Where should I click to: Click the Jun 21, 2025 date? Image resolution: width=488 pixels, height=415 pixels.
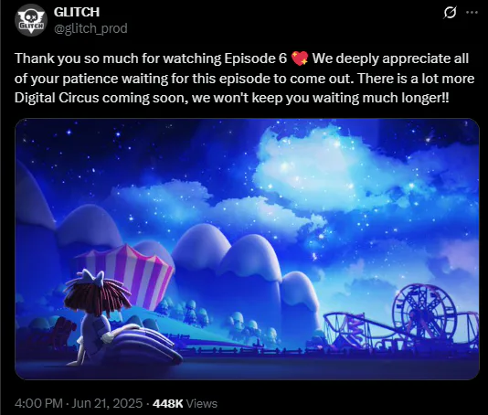pyautogui.click(x=107, y=403)
